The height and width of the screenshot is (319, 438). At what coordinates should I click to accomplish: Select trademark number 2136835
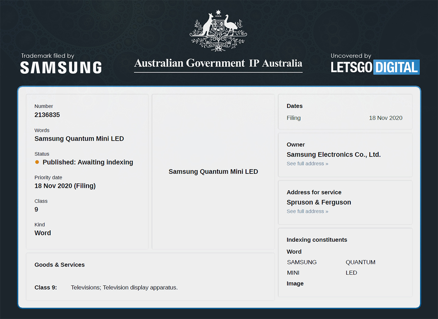tap(47, 115)
